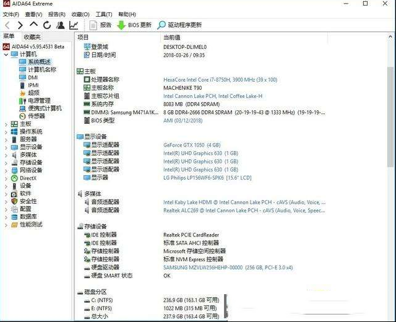Select the C: (NTFS) partition row

tap(152, 300)
